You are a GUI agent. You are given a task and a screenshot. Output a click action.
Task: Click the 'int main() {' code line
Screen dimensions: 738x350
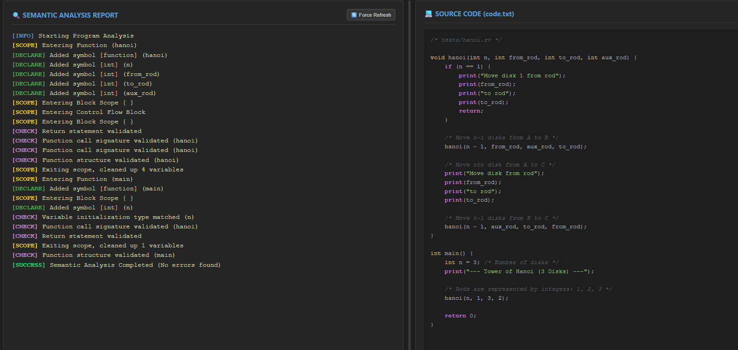pyautogui.click(x=452, y=253)
